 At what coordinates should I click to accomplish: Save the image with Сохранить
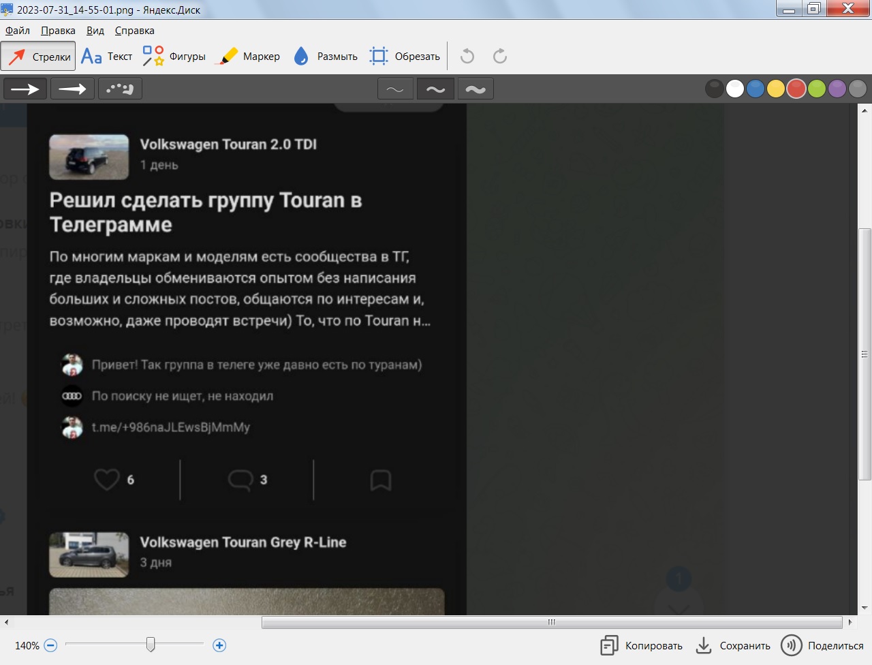(x=733, y=645)
